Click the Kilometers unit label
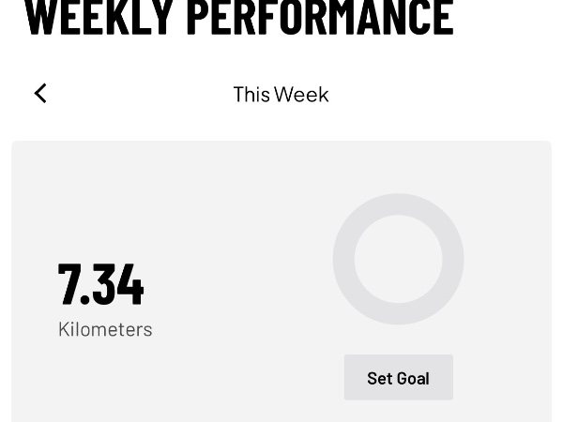The width and height of the screenshot is (563, 422). click(105, 329)
